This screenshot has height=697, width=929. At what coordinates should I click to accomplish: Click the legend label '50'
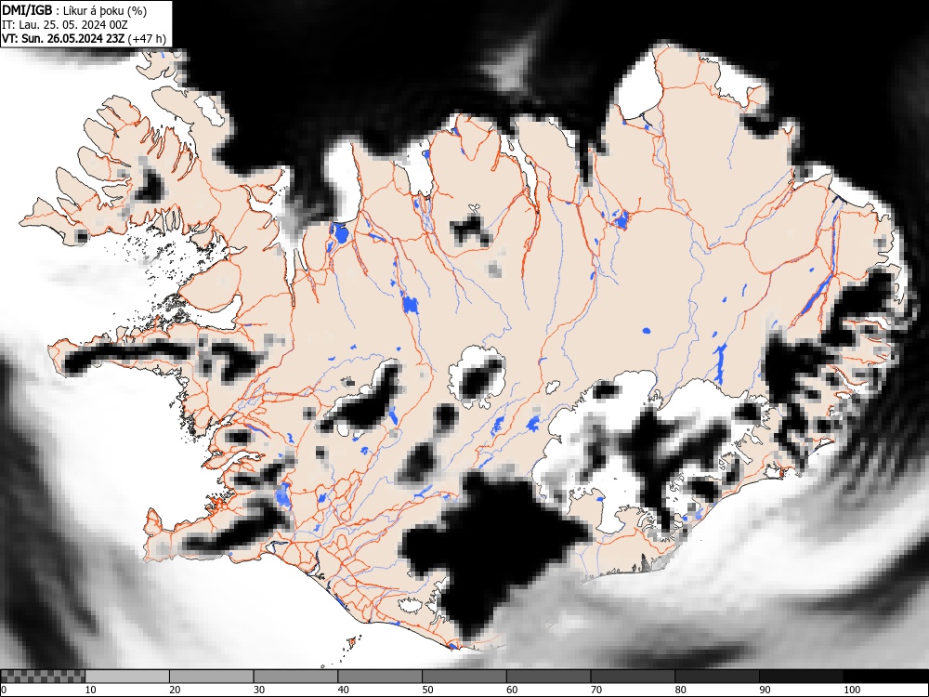427,690
